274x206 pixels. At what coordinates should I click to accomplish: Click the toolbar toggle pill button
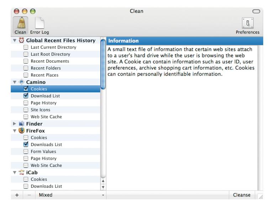click(x=256, y=11)
